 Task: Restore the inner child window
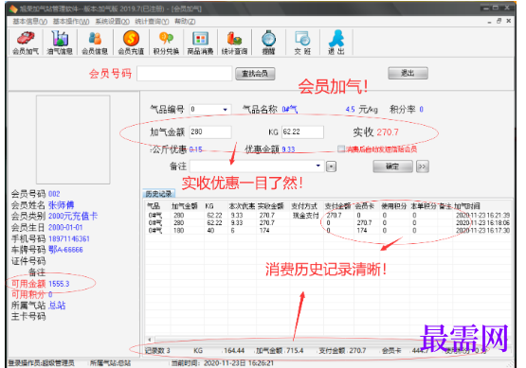click(499, 21)
